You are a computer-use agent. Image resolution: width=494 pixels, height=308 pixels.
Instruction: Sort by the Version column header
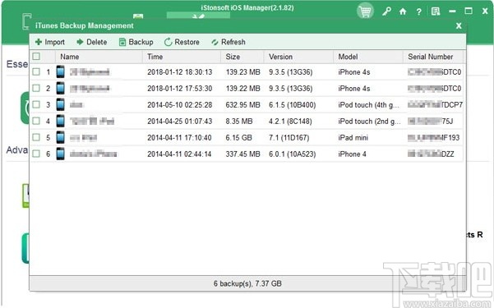point(298,57)
